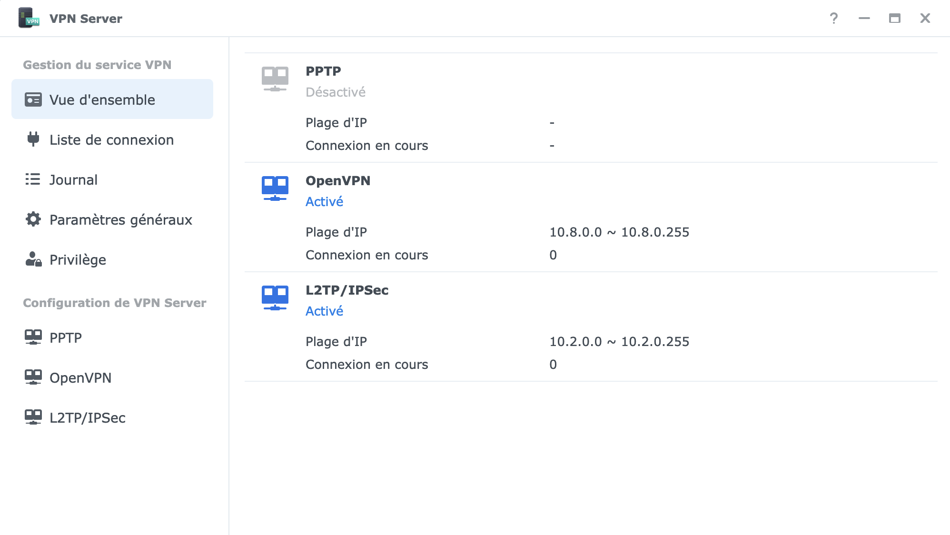Click the VPN Server app icon
The height and width of the screenshot is (535, 950).
[x=29, y=18]
